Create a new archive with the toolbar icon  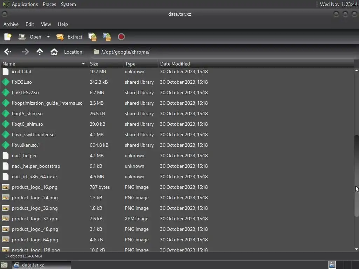pos(8,37)
